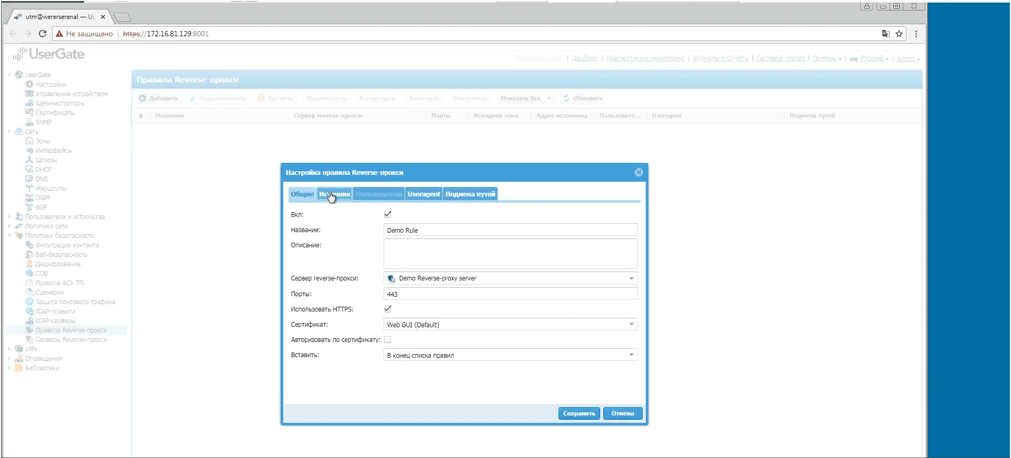Click the СОВ icon in sidebar
This screenshot has width=1011, height=458.
29,273
